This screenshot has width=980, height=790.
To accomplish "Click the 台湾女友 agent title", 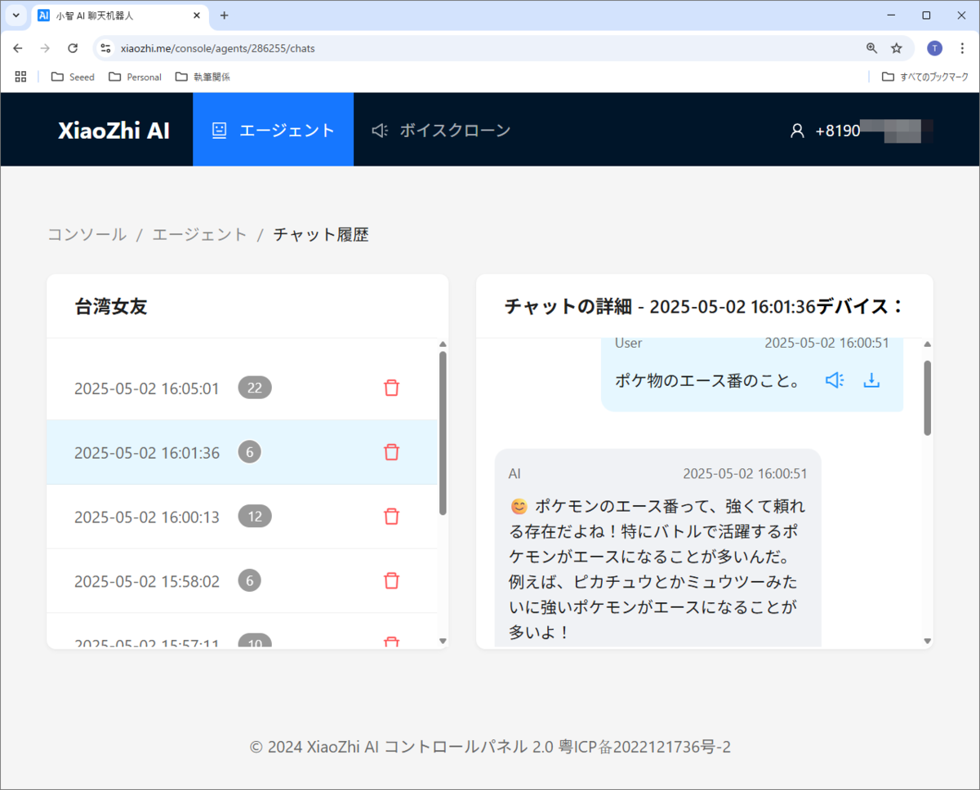I will (x=111, y=306).
